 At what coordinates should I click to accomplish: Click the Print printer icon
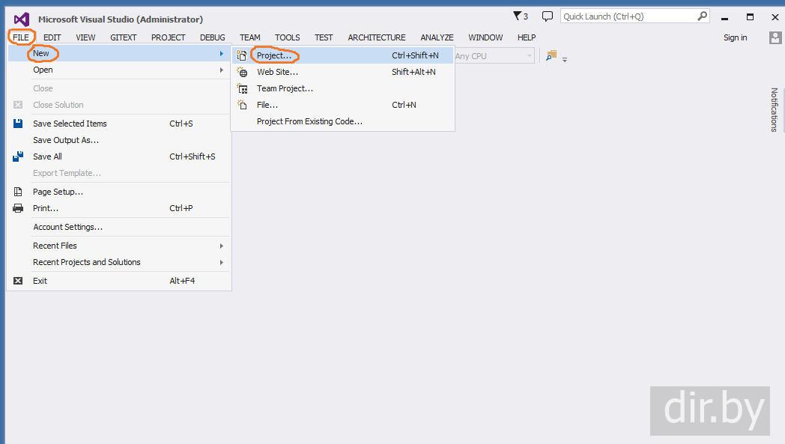(18, 208)
